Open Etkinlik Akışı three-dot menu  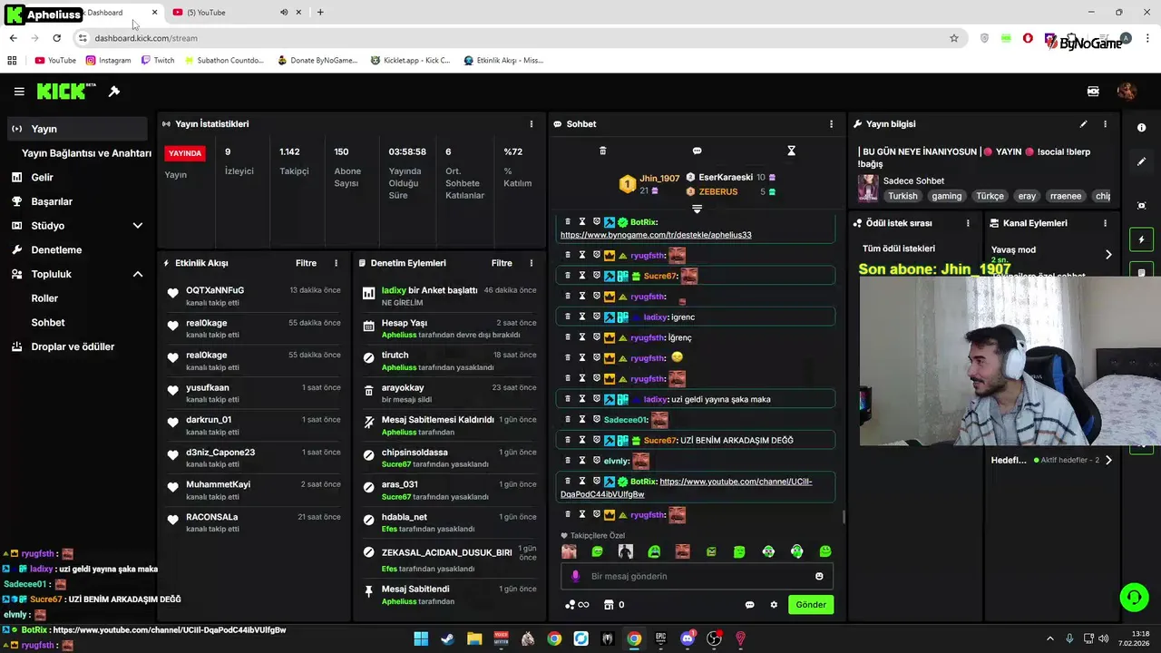pos(336,263)
